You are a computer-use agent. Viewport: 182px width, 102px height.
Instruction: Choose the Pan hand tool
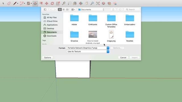[86, 3]
